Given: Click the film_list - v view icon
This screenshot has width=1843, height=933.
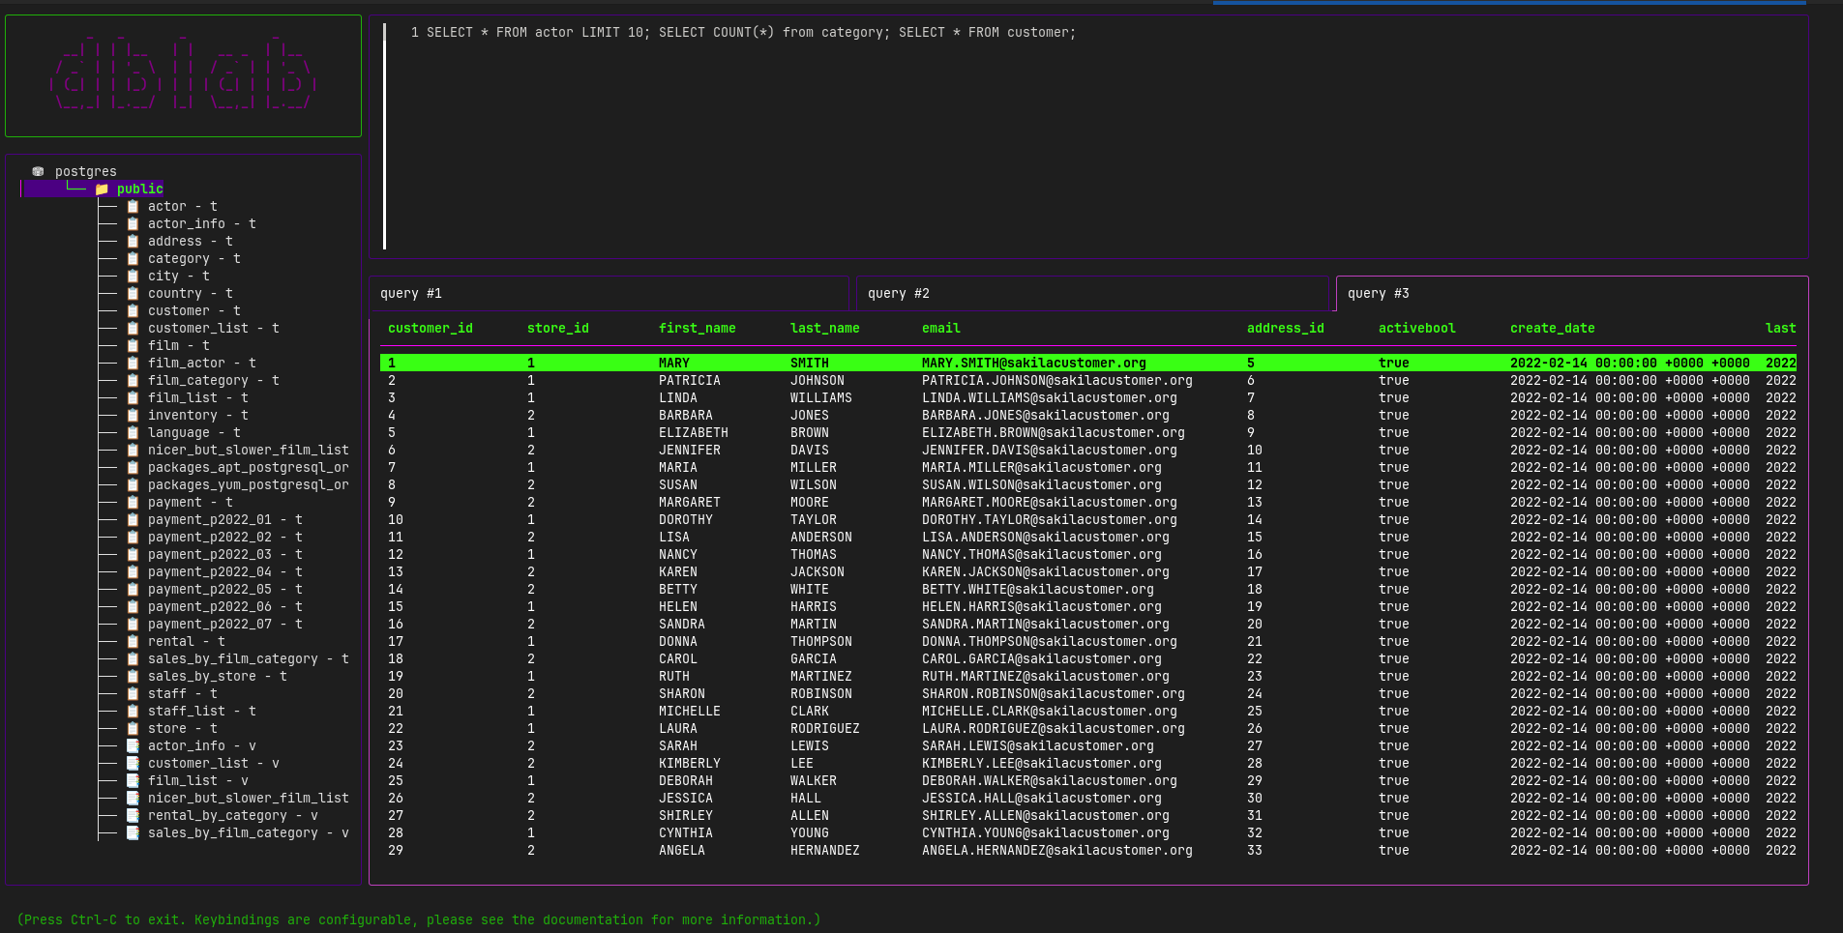Looking at the screenshot, I should tap(133, 780).
